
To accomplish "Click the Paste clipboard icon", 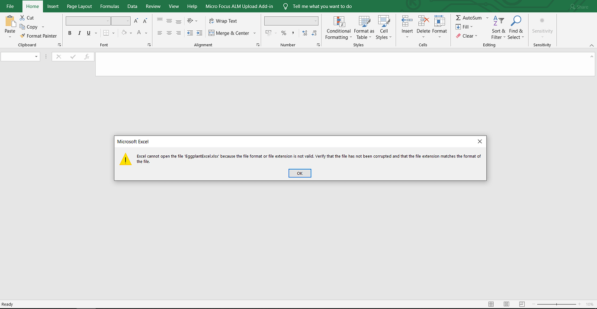I will 10,21.
